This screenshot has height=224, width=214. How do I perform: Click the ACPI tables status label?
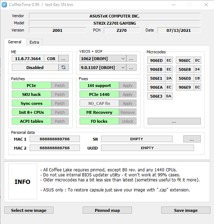pyautogui.click(x=31, y=121)
